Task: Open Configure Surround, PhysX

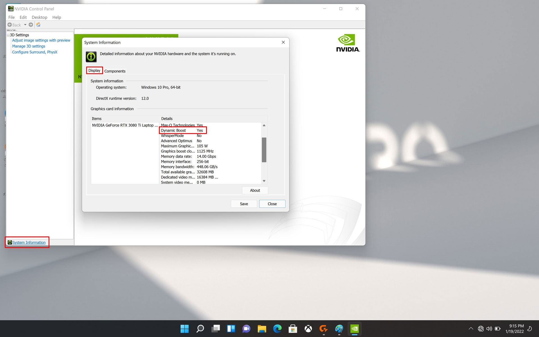Action: click(x=35, y=52)
